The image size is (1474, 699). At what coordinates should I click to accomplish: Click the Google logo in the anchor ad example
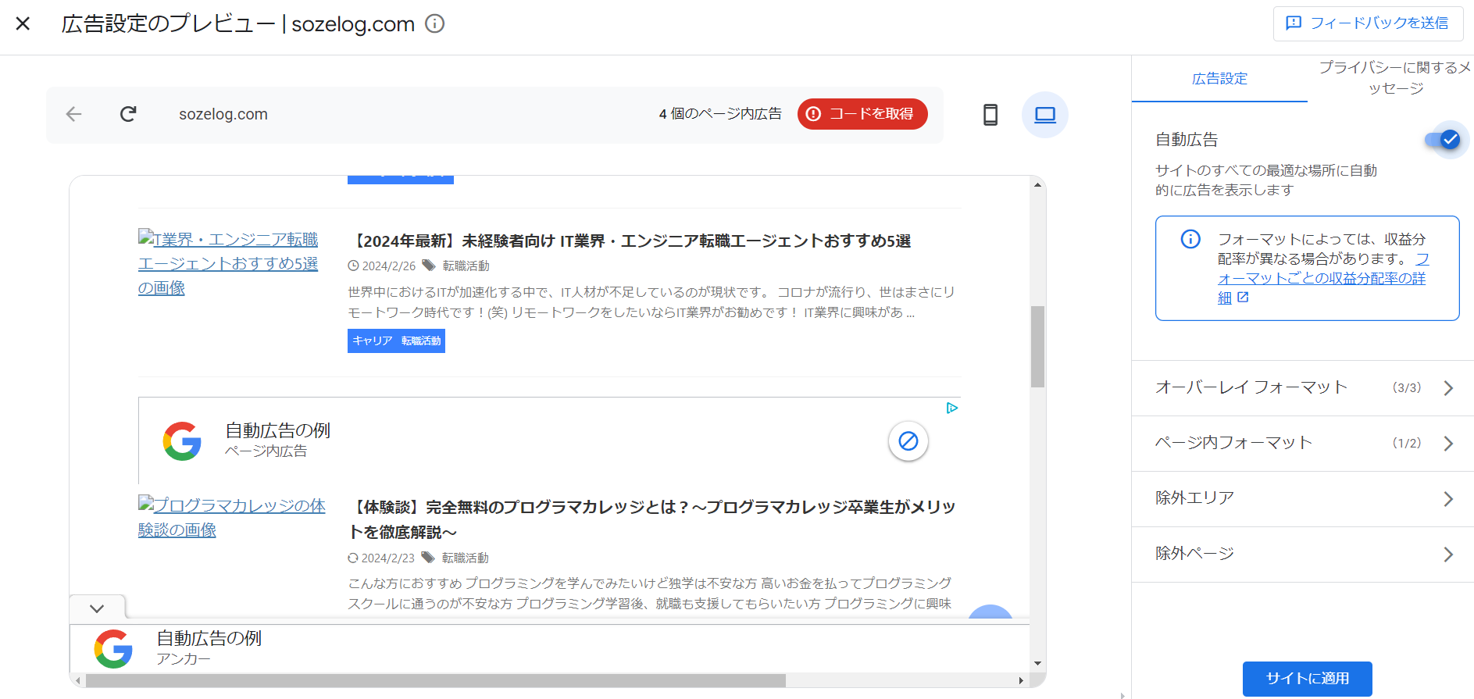(x=113, y=649)
